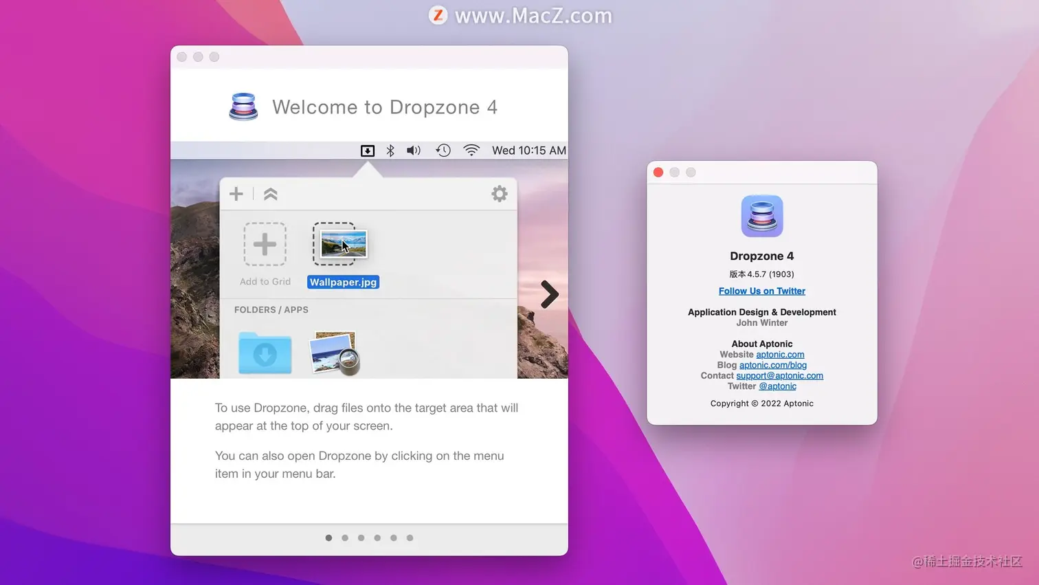Select the sixth page indicator dot
1039x585 pixels.
point(410,538)
